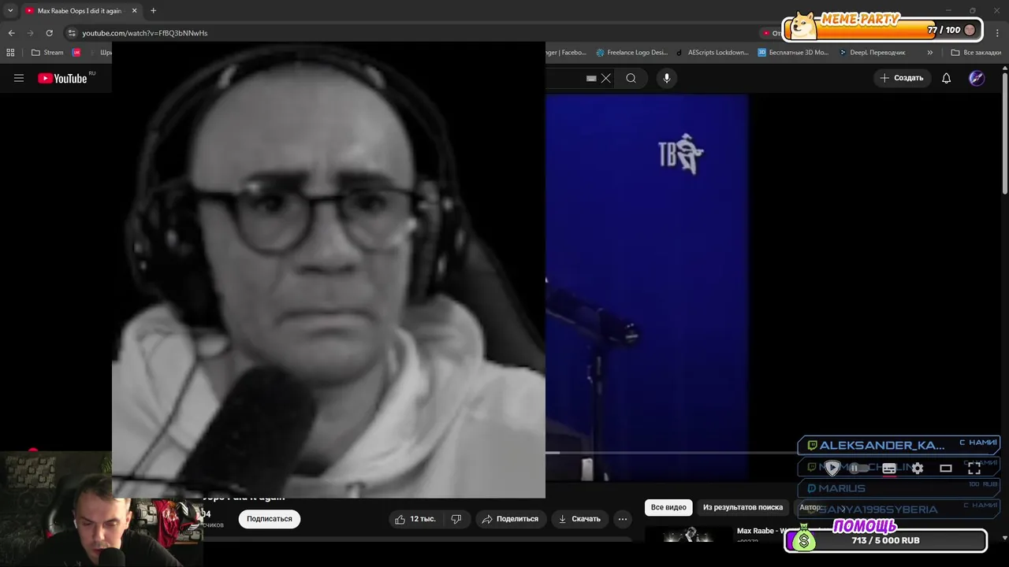The height and width of the screenshot is (567, 1009).
Task: Expand hidden bookmarks with the double chevron
Action: pyautogui.click(x=930, y=53)
